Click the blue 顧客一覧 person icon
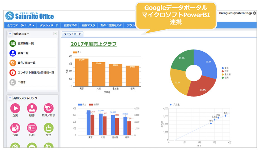The width and height of the screenshot is (264, 153). click(13, 53)
